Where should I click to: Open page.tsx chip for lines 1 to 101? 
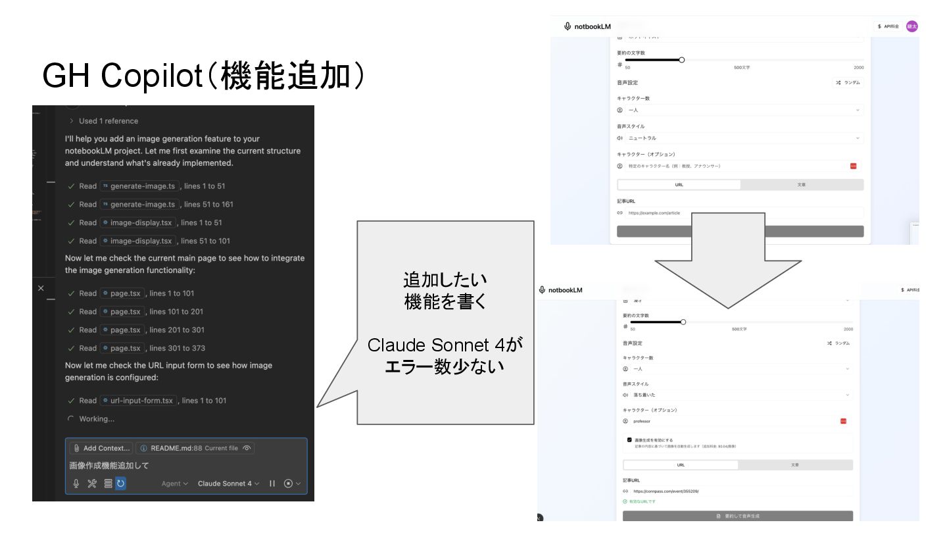point(122,293)
